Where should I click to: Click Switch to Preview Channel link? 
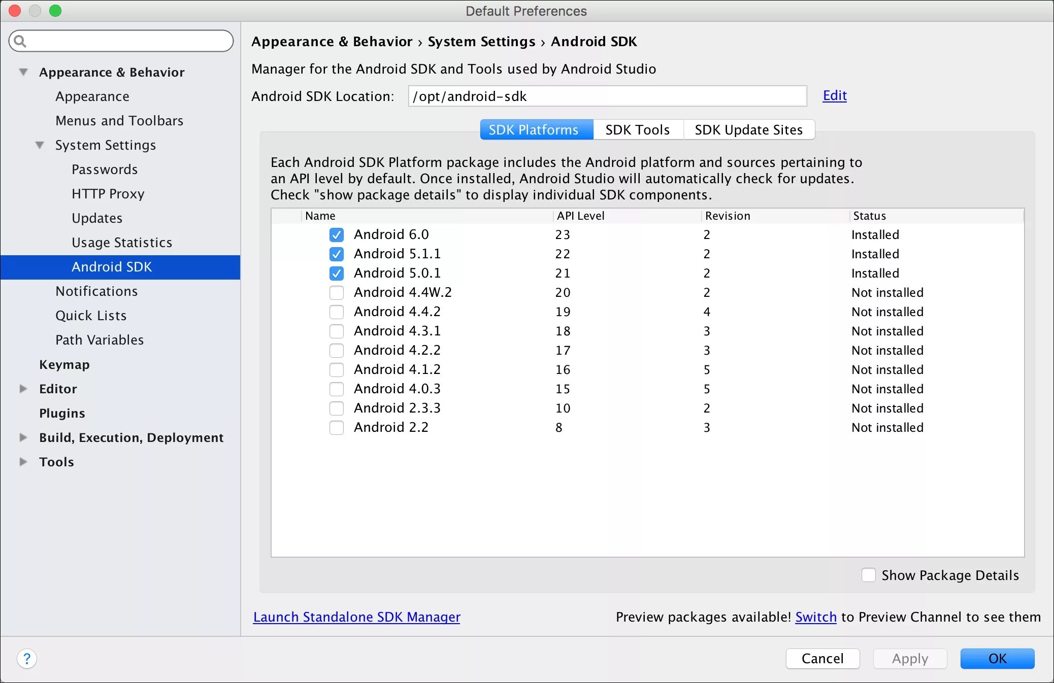click(x=816, y=617)
